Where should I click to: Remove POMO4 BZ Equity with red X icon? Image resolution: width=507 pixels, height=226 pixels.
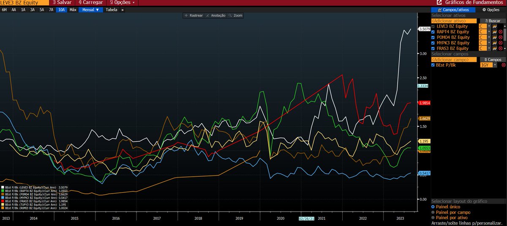[x=500, y=37]
